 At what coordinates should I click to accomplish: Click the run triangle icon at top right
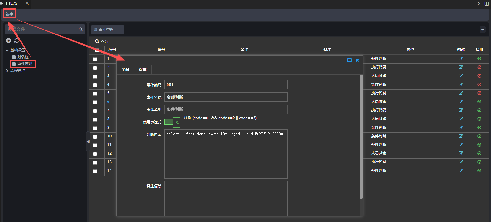(478, 4)
